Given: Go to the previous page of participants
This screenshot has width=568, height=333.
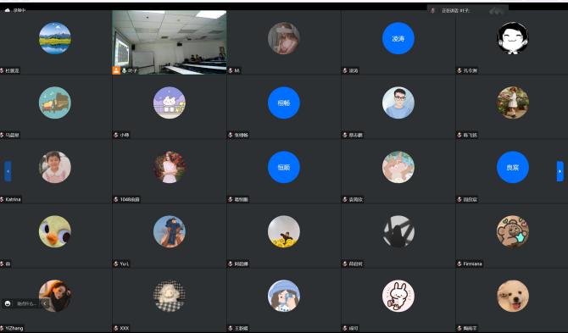Looking at the screenshot, I should click(x=8, y=171).
